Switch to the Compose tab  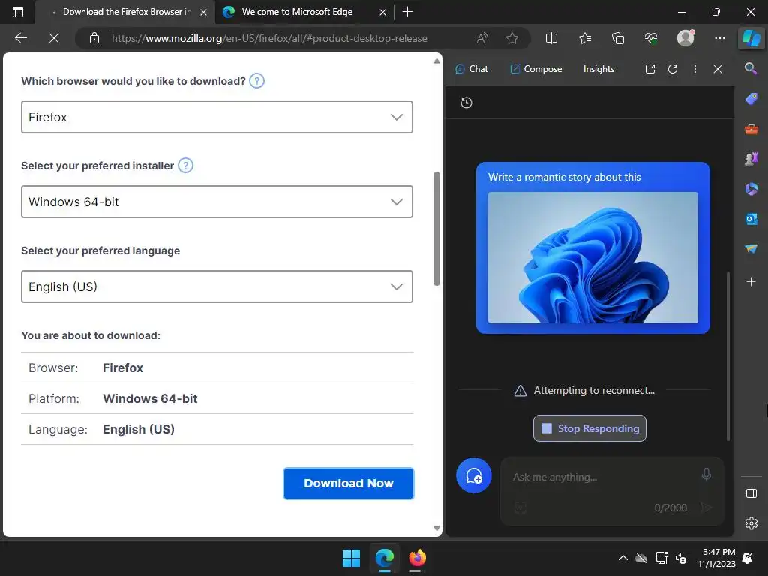point(535,69)
